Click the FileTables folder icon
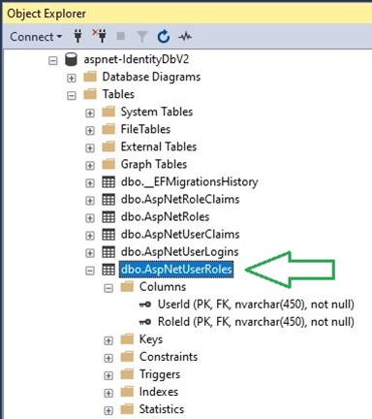This screenshot has width=372, height=419. point(108,129)
